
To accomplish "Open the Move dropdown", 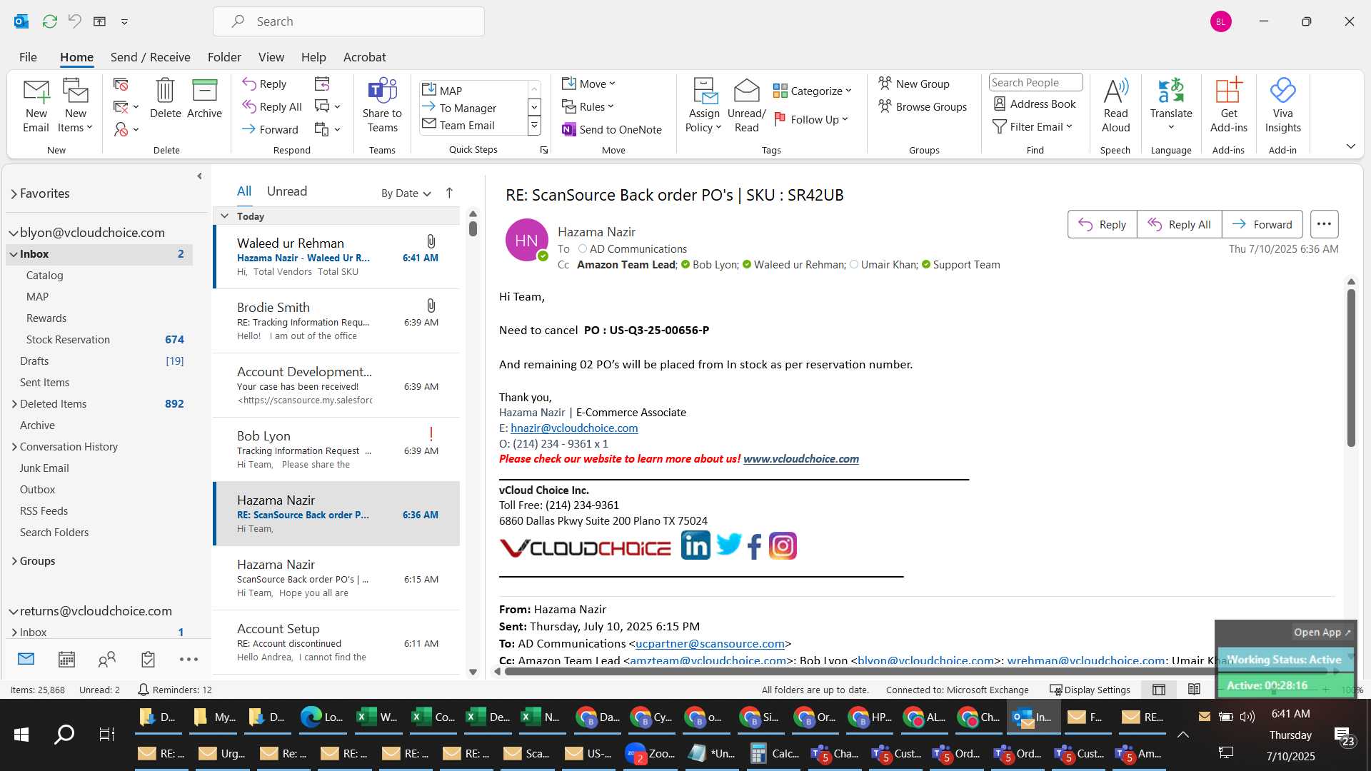I will tap(588, 84).
